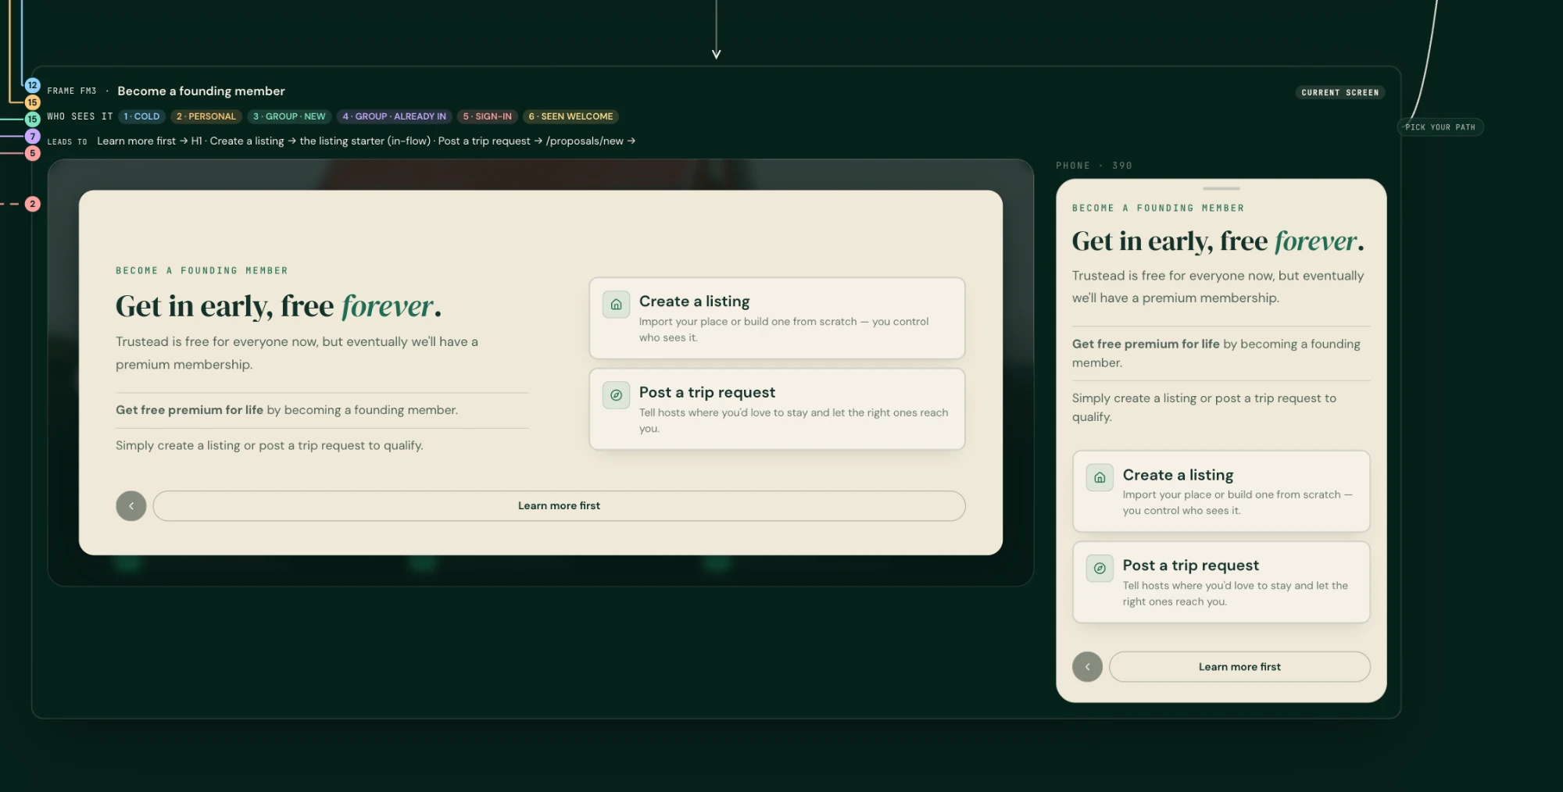The height and width of the screenshot is (792, 1563).
Task: Select the red 5 connector badge
Action: coord(33,153)
